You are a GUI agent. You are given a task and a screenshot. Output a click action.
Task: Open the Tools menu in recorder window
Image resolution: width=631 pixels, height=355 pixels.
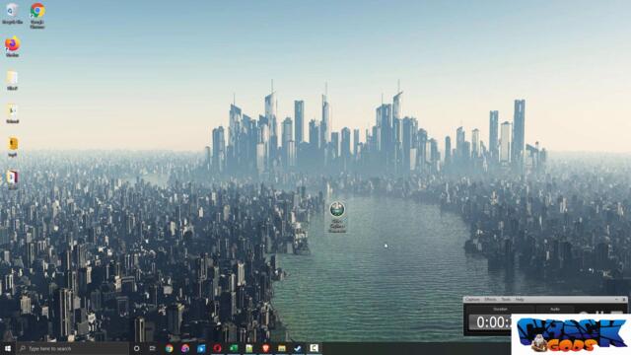coord(506,300)
